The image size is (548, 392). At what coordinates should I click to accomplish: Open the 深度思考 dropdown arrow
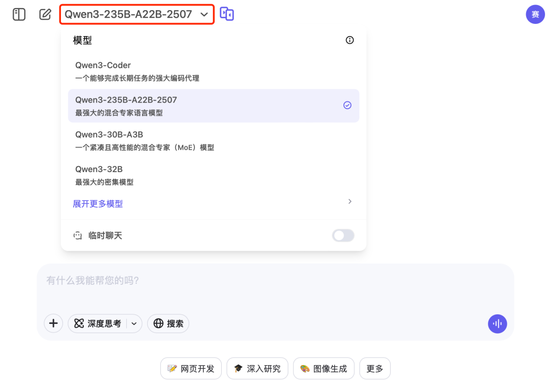134,324
